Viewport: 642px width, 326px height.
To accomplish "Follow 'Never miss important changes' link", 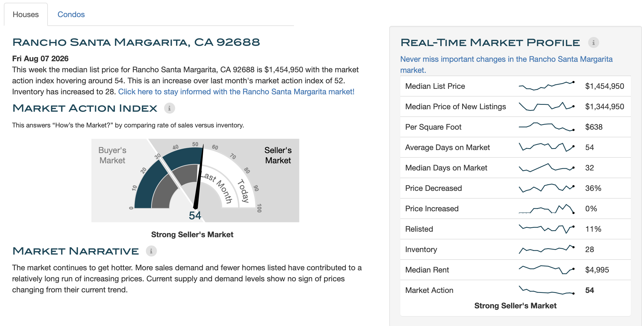I will point(506,65).
